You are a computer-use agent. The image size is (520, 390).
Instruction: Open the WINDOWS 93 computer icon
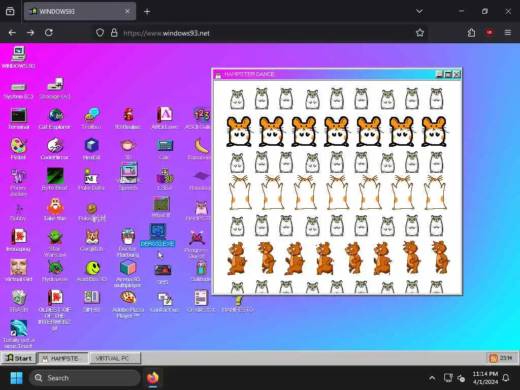19,58
